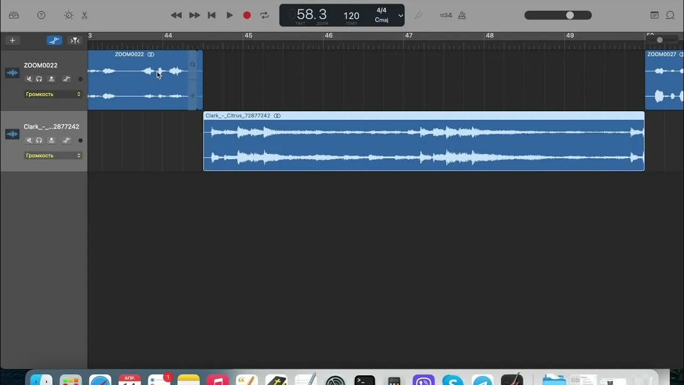
Task: Go to beginning of project
Action: pos(212,15)
